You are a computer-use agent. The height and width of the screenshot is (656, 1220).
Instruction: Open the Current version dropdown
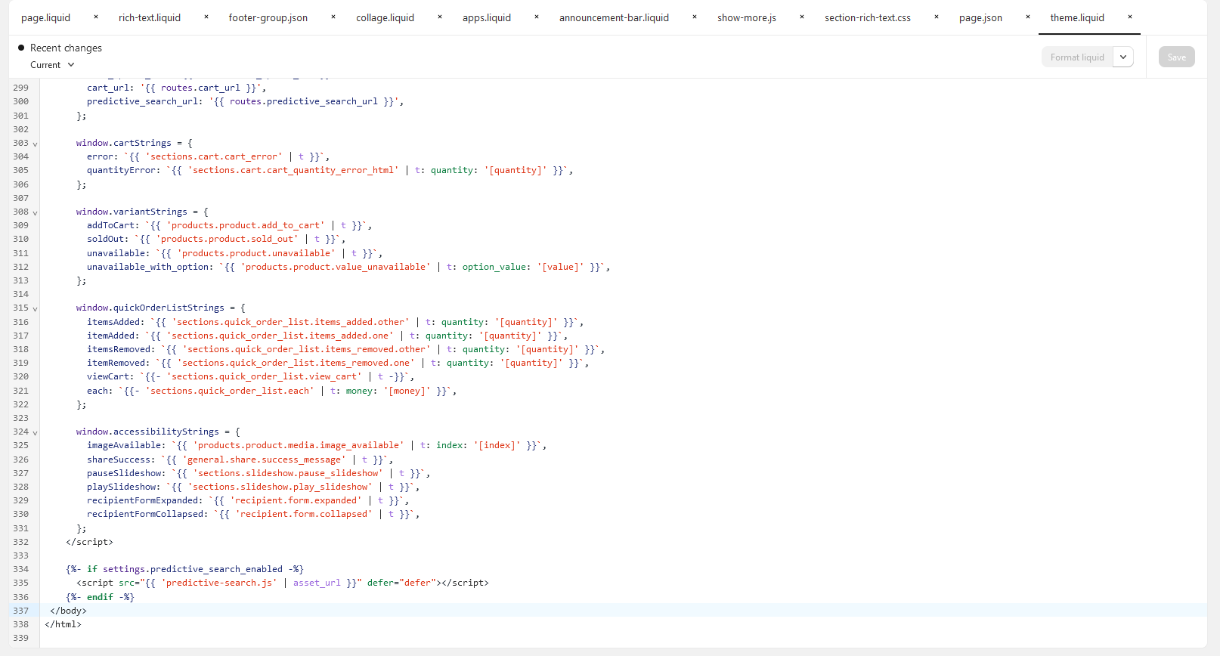pyautogui.click(x=52, y=65)
